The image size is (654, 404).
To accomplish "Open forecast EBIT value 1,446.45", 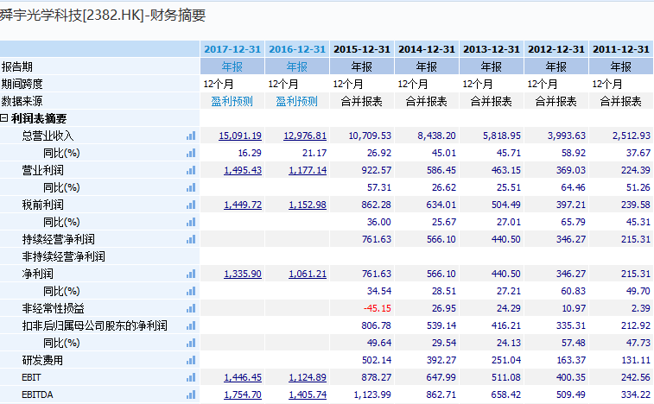I will tap(243, 378).
